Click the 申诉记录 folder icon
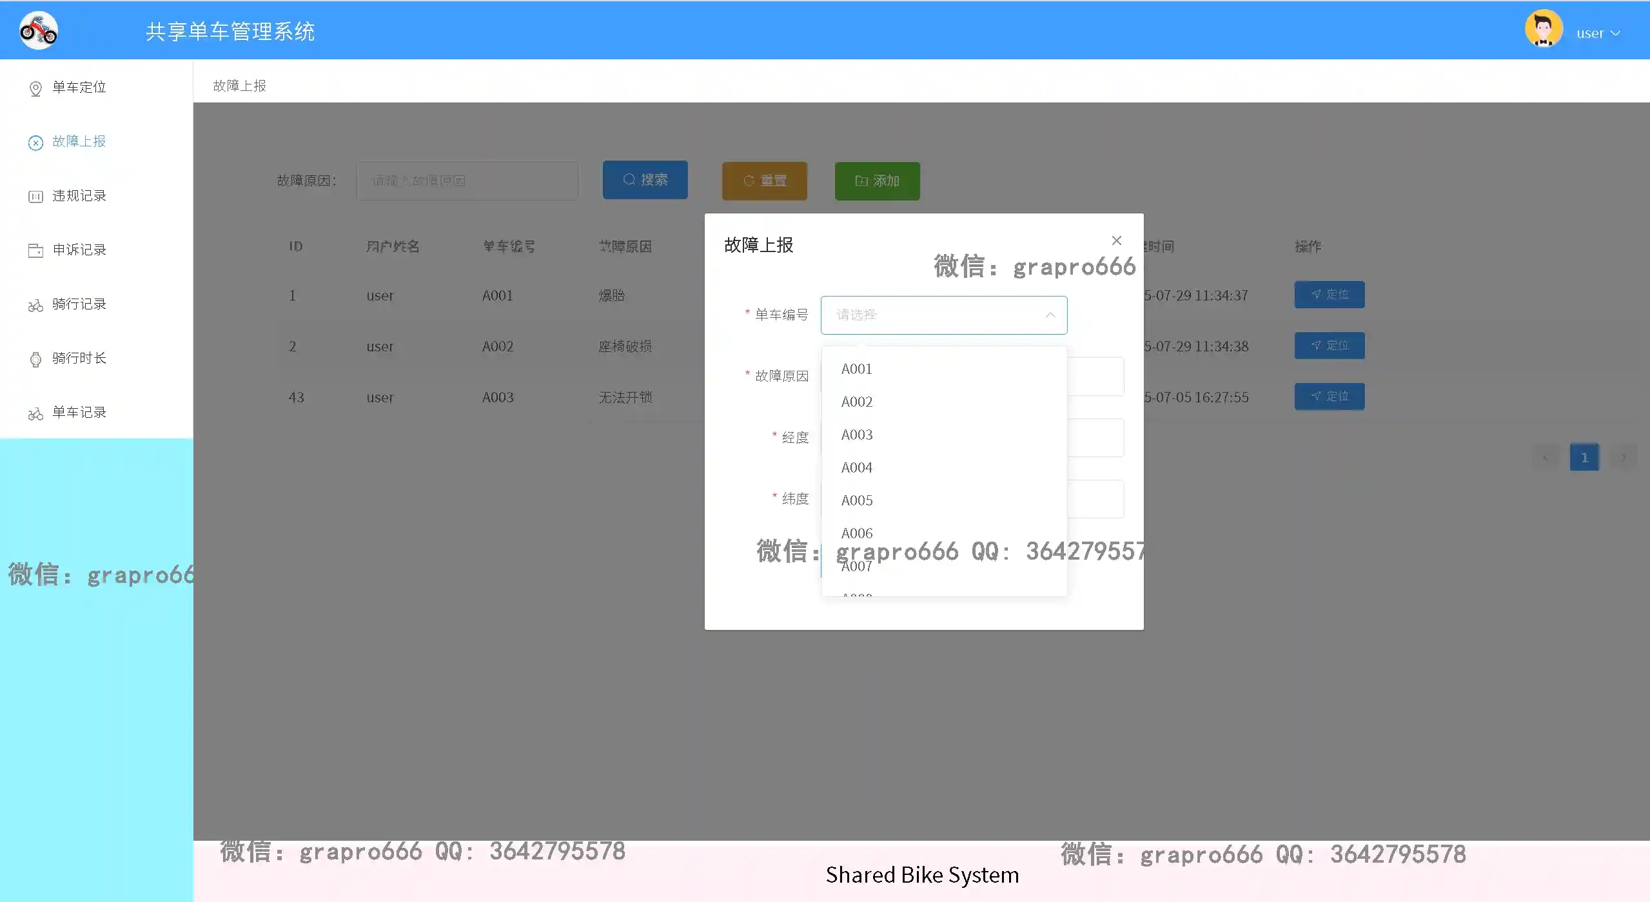The height and width of the screenshot is (902, 1650). [35, 250]
